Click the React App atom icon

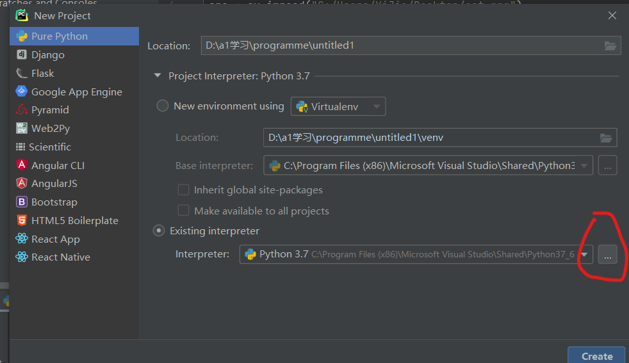click(x=22, y=239)
